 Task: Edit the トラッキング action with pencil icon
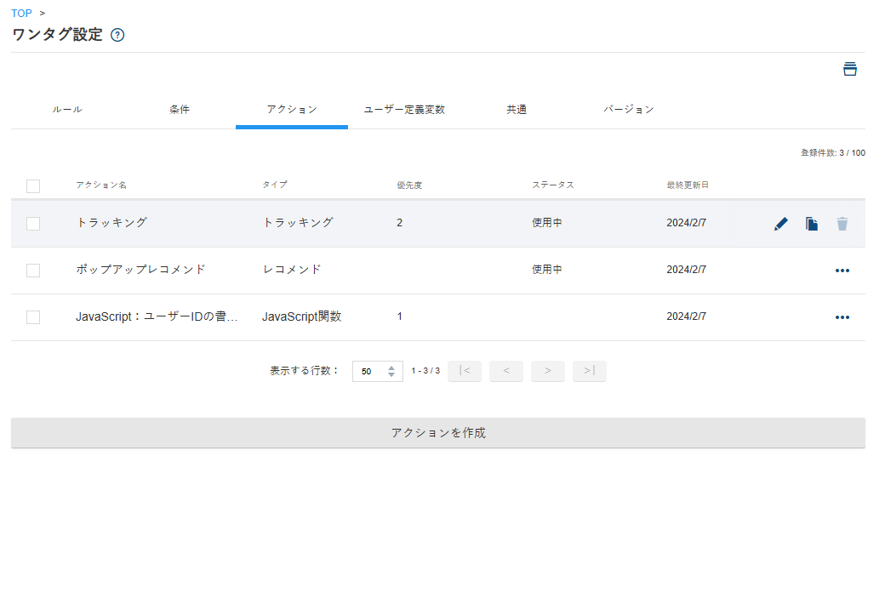click(x=781, y=224)
